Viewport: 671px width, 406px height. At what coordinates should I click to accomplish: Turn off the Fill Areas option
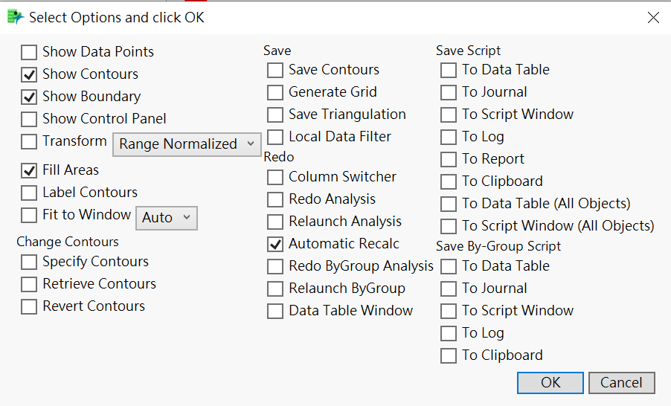pyautogui.click(x=29, y=171)
